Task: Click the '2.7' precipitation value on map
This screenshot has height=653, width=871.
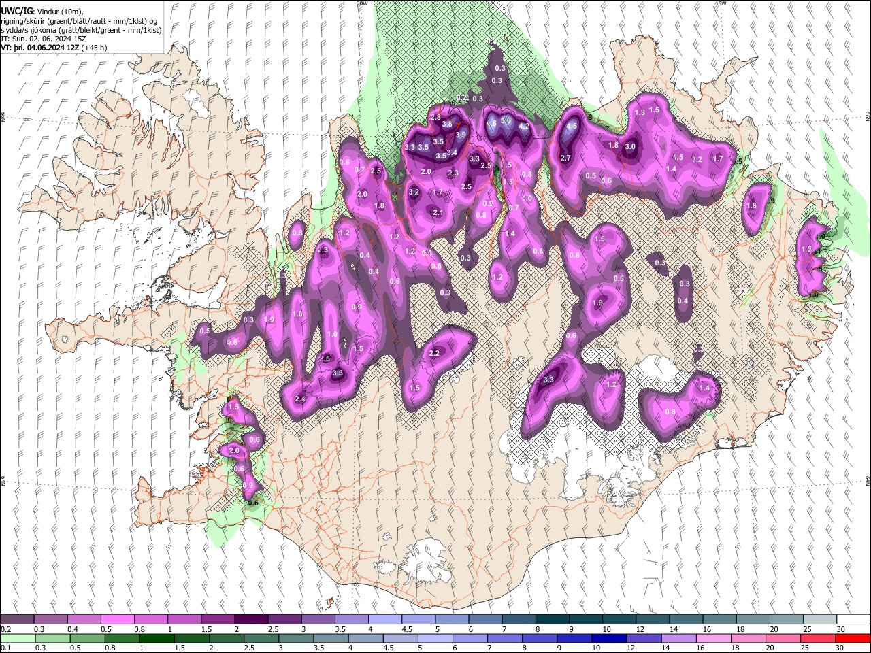Action: click(565, 158)
